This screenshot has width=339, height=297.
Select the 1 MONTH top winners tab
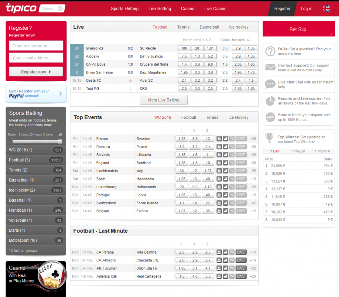pos(322,151)
